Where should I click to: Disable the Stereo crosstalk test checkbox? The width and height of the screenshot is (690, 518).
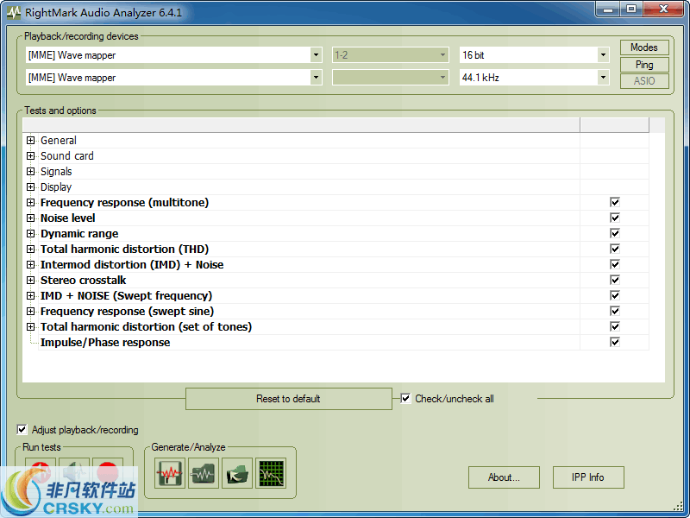615,280
